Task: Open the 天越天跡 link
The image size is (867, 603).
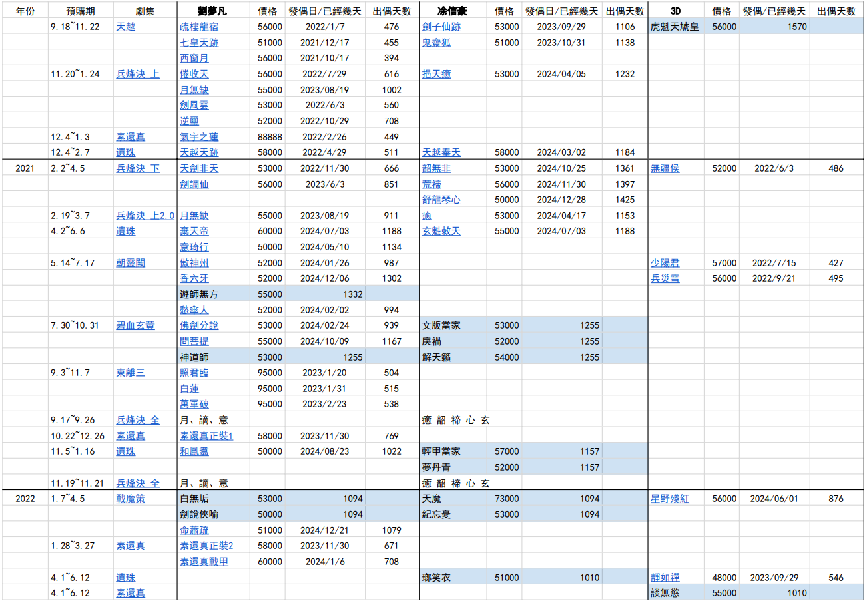Action: pyautogui.click(x=199, y=152)
